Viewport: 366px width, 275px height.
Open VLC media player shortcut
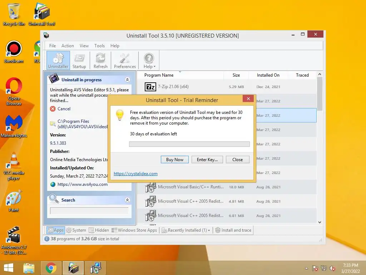click(14, 166)
